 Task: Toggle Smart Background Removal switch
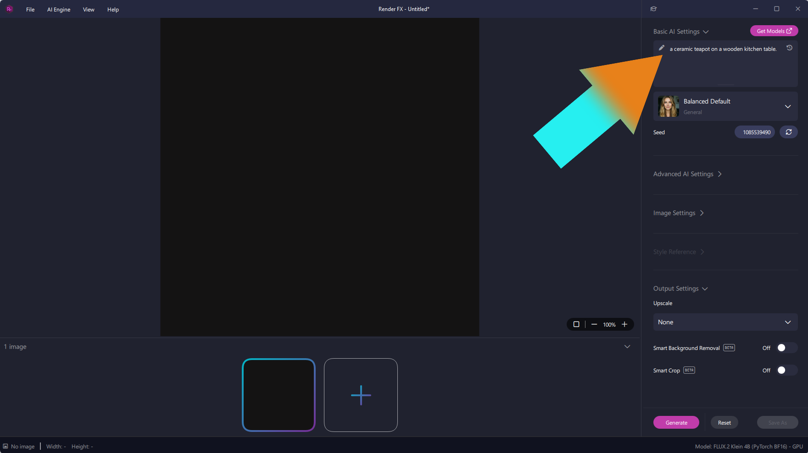tap(786, 348)
